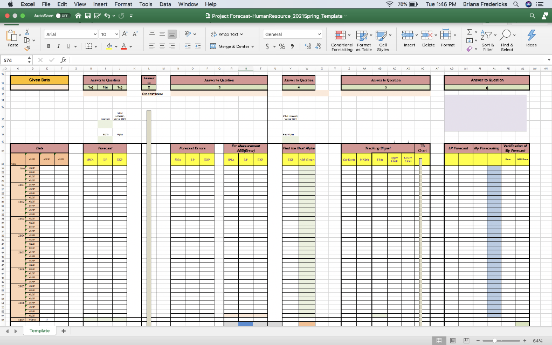Click the AutoSum sigma icon
Viewport: 552px width, 345px height.
[x=470, y=32]
